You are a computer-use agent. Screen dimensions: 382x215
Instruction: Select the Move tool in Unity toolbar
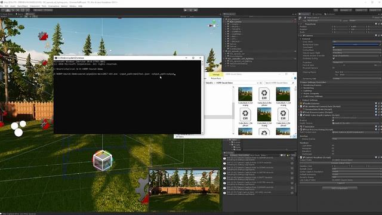pos(8,10)
